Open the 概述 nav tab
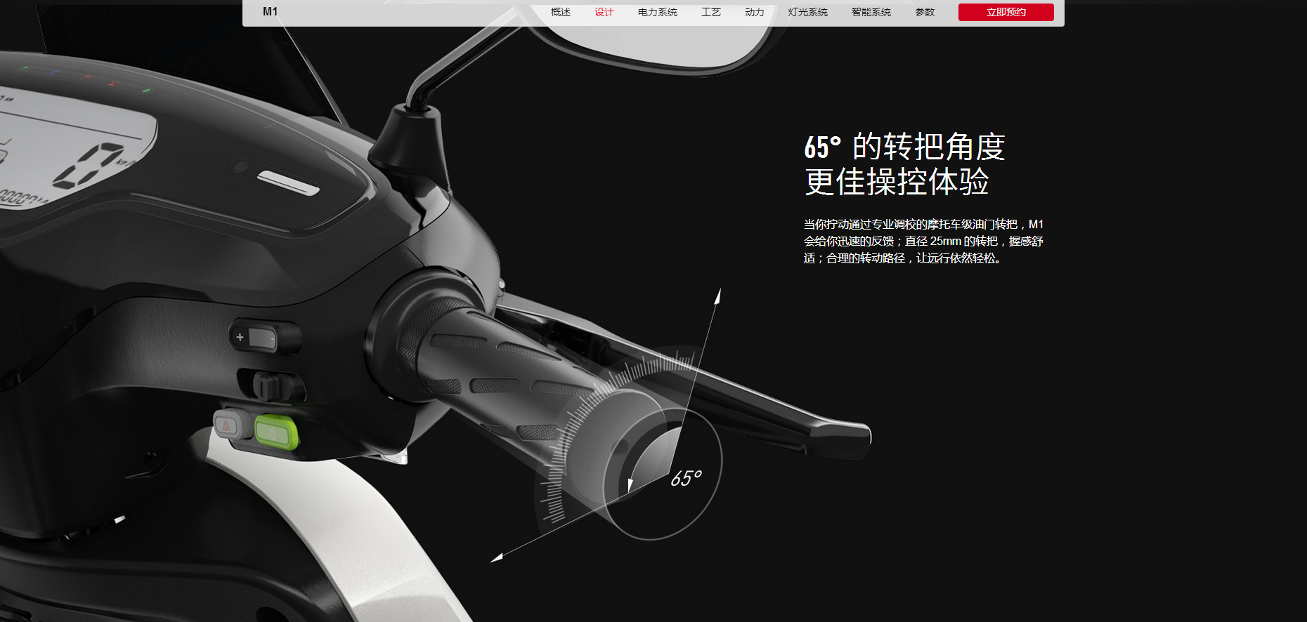The width and height of the screenshot is (1307, 622). click(561, 12)
